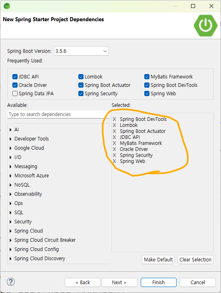
Task: Remove Spring Web via X icon
Action: point(114,161)
